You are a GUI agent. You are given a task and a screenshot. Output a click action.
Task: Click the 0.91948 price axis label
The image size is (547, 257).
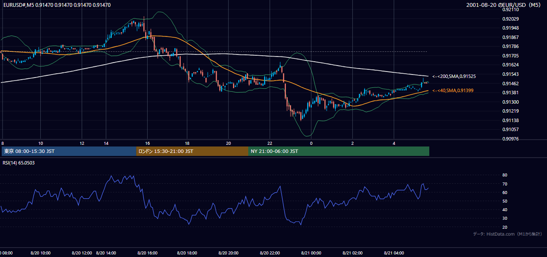point(511,28)
